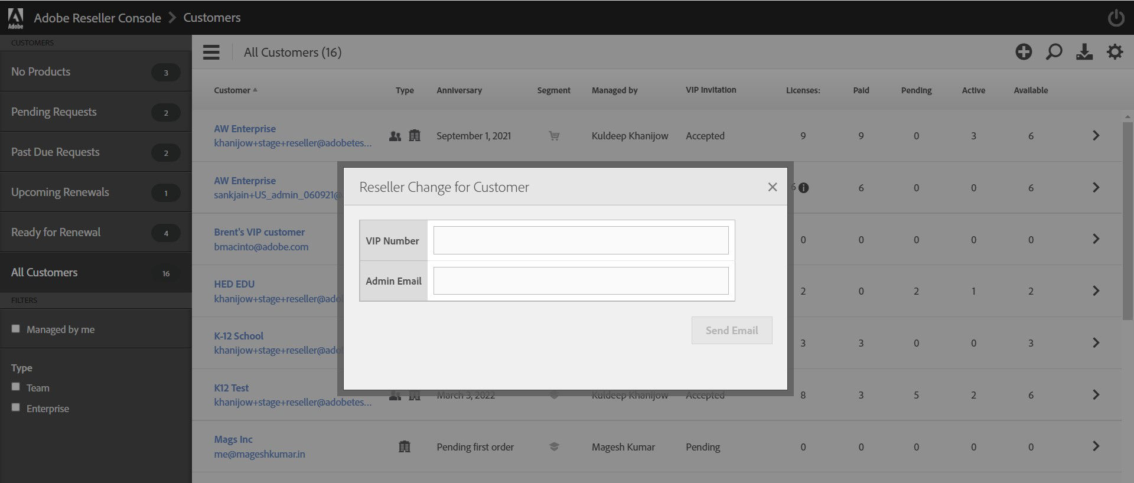The width and height of the screenshot is (1134, 483).
Task: Click the power sign-out icon
Action: click(1116, 18)
